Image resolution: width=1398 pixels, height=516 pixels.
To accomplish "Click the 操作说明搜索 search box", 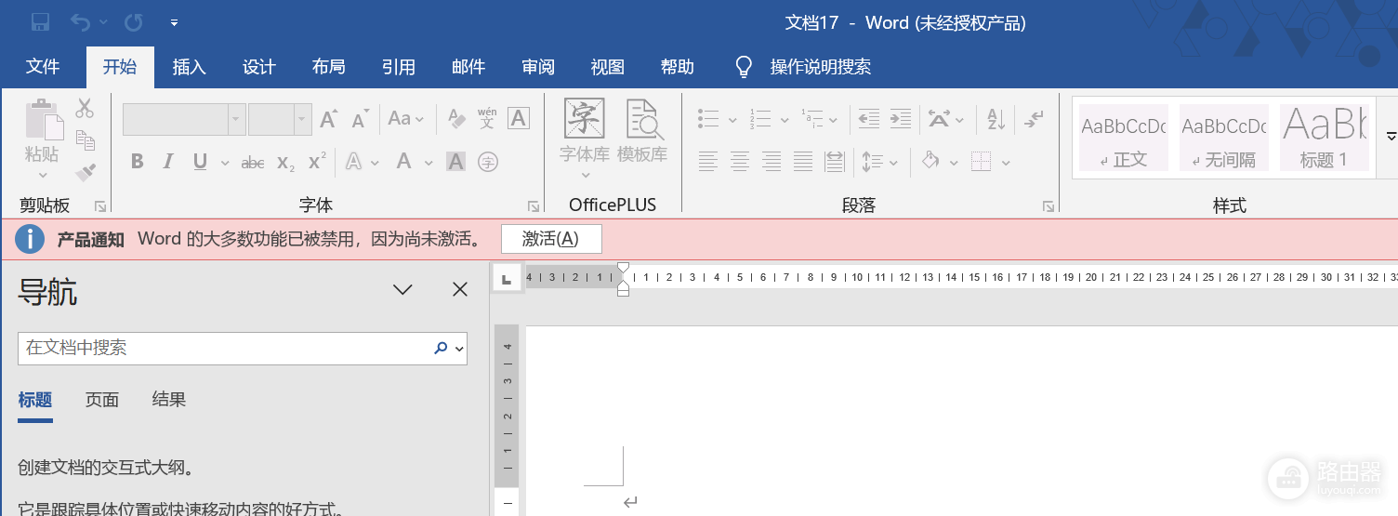I will click(821, 67).
